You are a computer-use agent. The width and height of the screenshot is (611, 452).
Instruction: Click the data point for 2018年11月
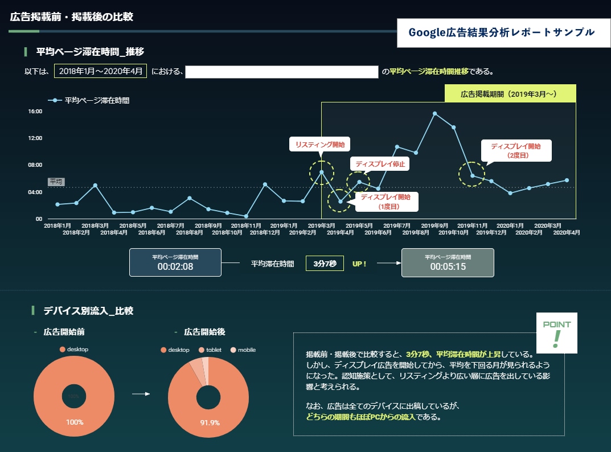(246, 216)
